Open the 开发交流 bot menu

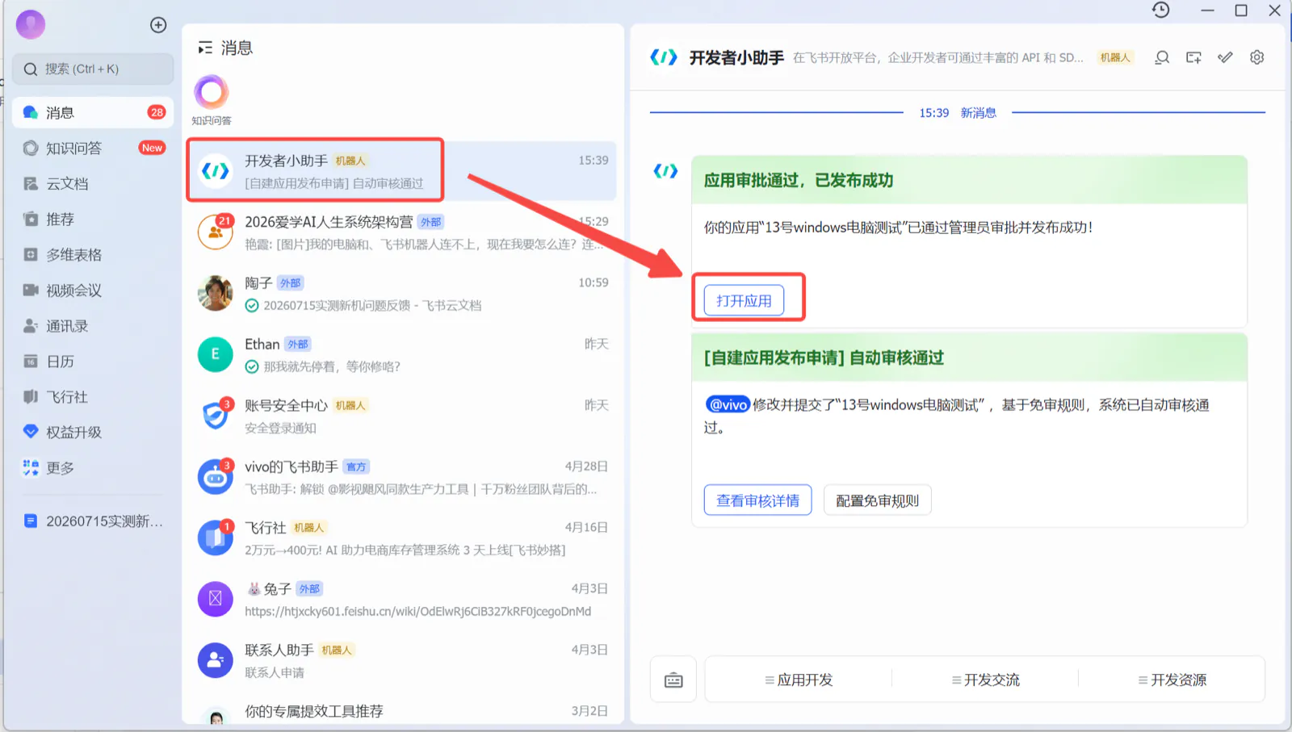(985, 680)
